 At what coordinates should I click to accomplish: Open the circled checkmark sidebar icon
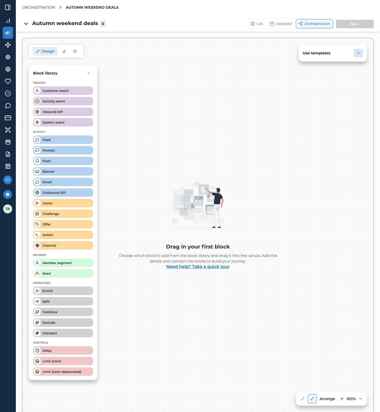tap(8, 93)
